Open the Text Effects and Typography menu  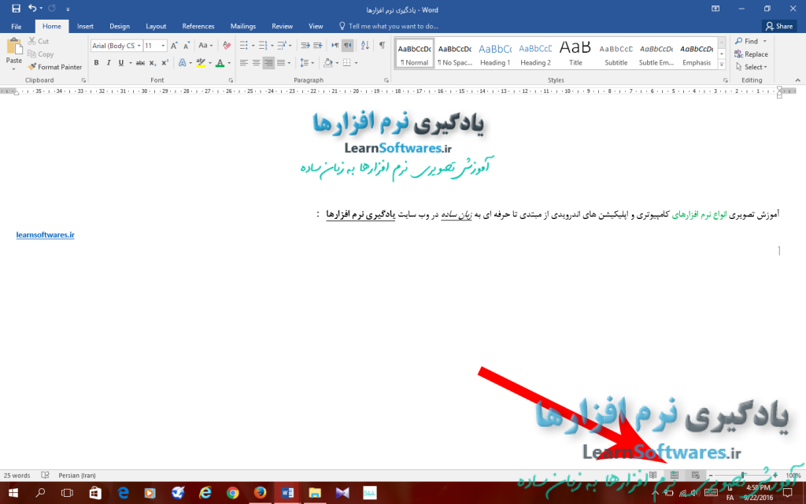tap(183, 63)
